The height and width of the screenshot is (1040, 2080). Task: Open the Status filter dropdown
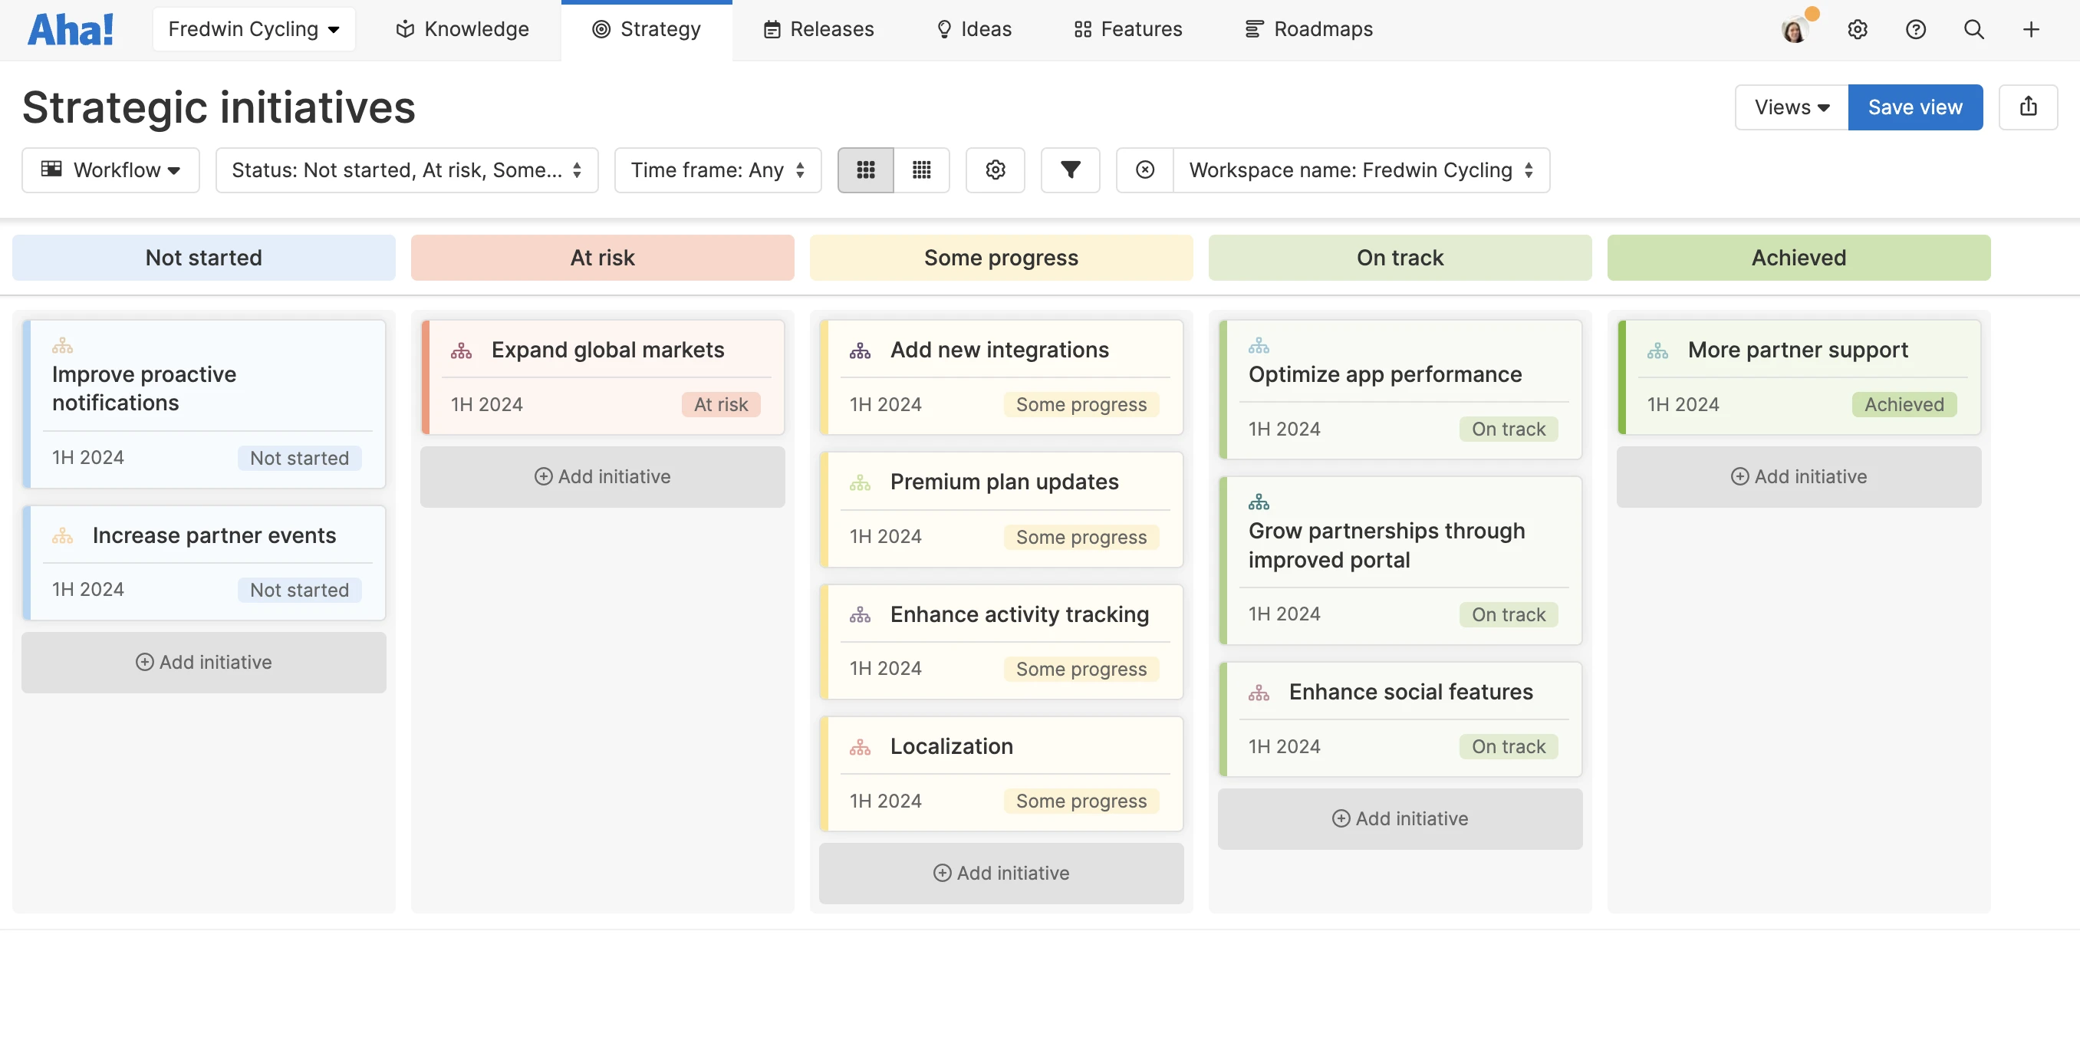click(407, 170)
